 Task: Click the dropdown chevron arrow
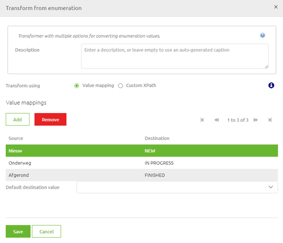pos(271,187)
